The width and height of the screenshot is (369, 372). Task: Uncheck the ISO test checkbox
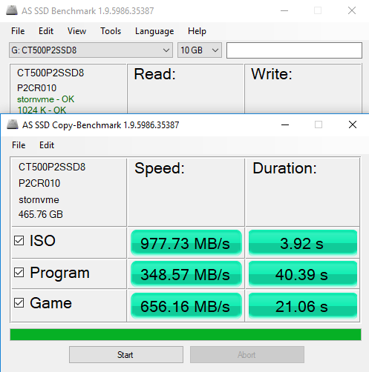click(x=19, y=240)
